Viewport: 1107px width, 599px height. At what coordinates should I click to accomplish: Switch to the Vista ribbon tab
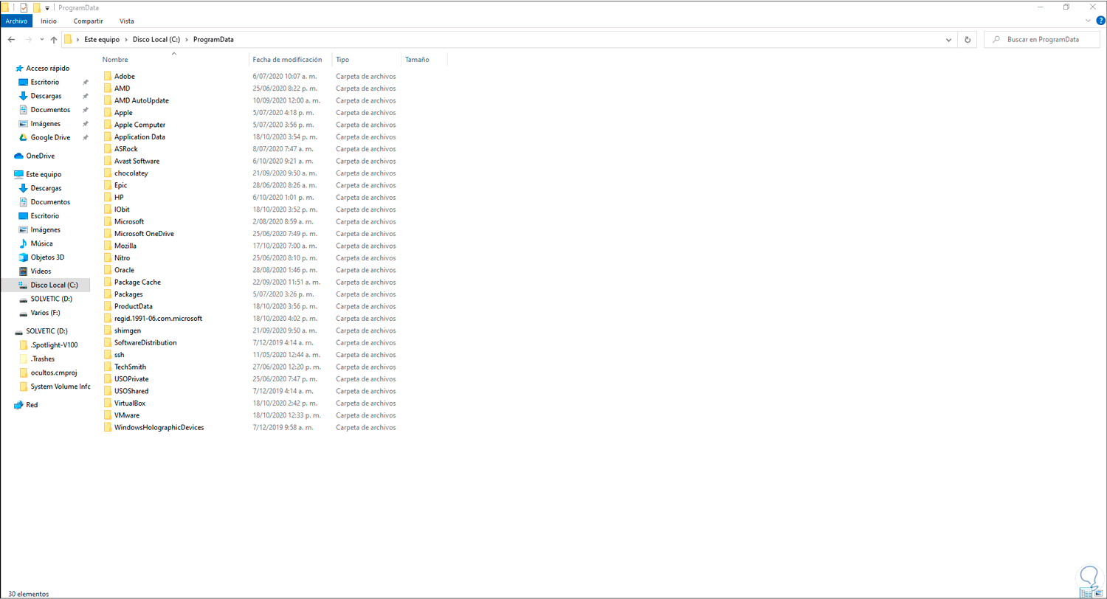126,21
